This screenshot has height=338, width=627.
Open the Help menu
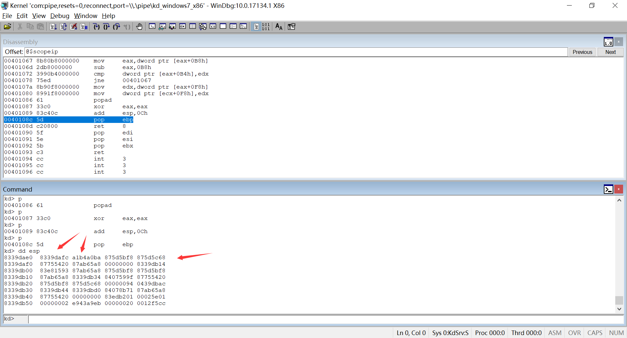(x=108, y=16)
